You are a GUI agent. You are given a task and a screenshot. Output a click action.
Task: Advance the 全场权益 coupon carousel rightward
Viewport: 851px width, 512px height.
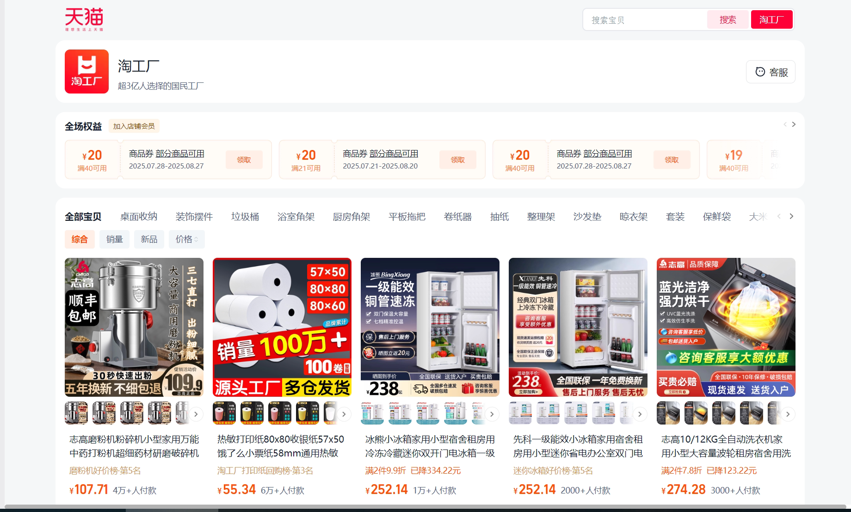(794, 124)
